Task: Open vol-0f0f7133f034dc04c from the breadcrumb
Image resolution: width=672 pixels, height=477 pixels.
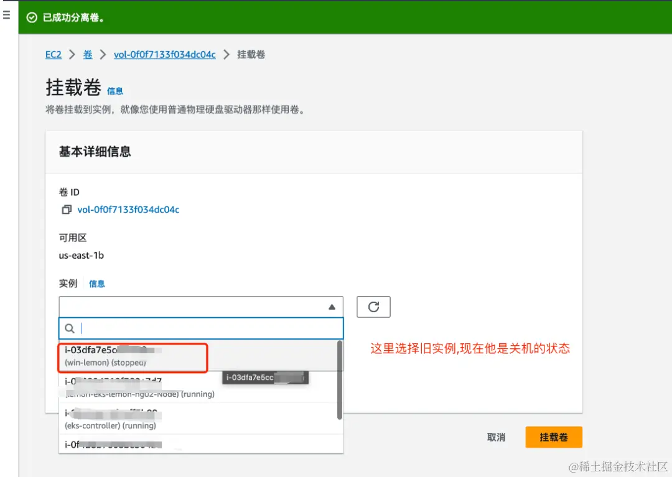Action: pos(164,54)
